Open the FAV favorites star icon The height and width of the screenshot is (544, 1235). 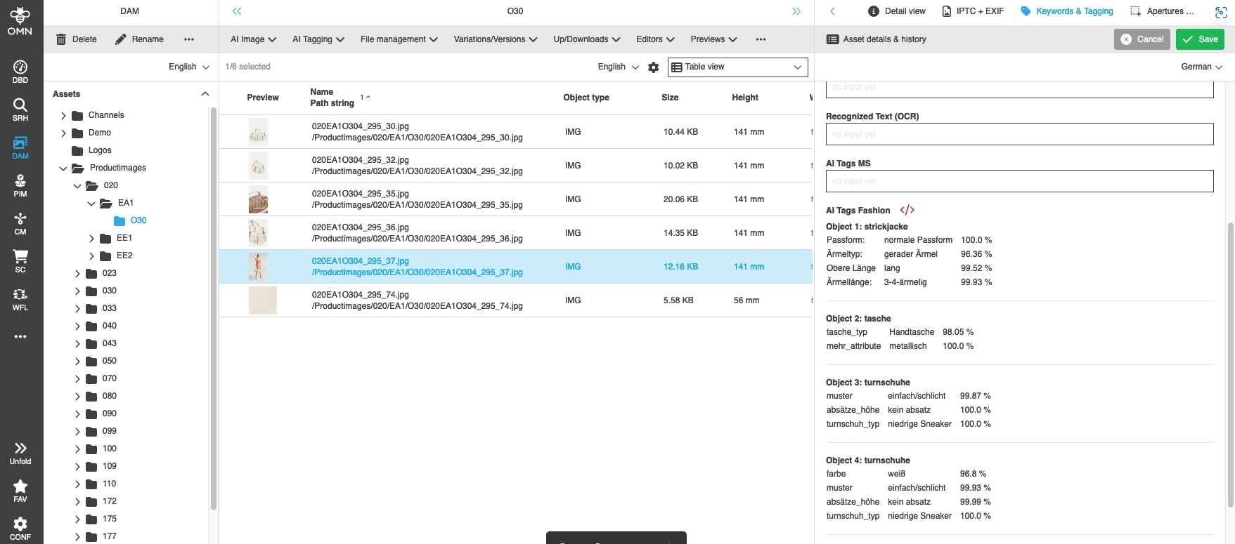(x=20, y=490)
